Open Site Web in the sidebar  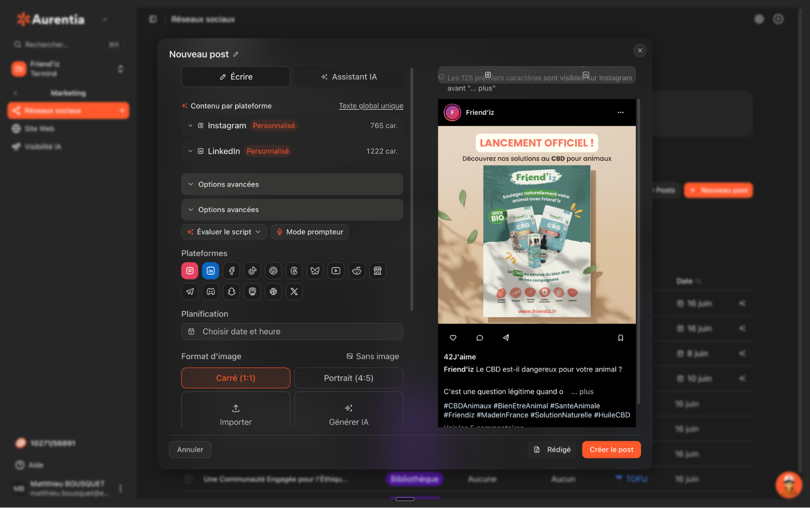68,128
